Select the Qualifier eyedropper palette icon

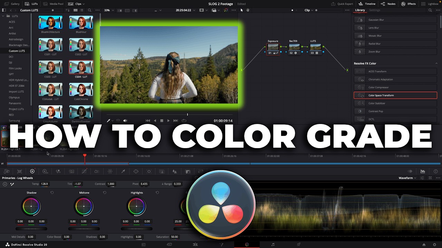pos(123,171)
